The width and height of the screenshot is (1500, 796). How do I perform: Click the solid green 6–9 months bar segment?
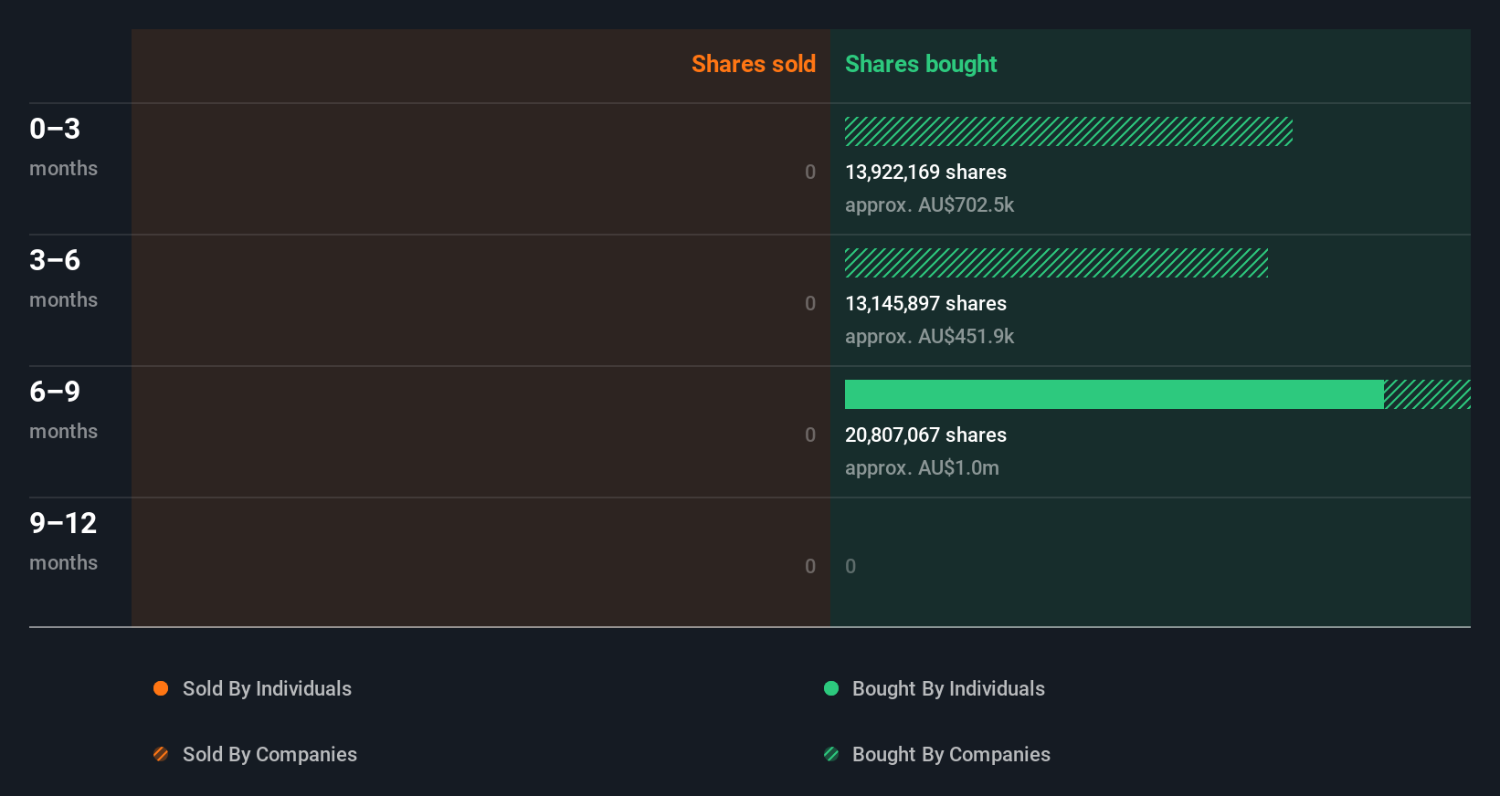coord(1114,394)
